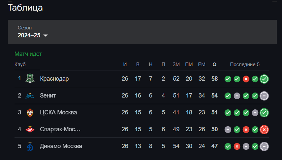Open ЦСКА Москва team link
This screenshot has width=282, height=160.
coord(58,112)
